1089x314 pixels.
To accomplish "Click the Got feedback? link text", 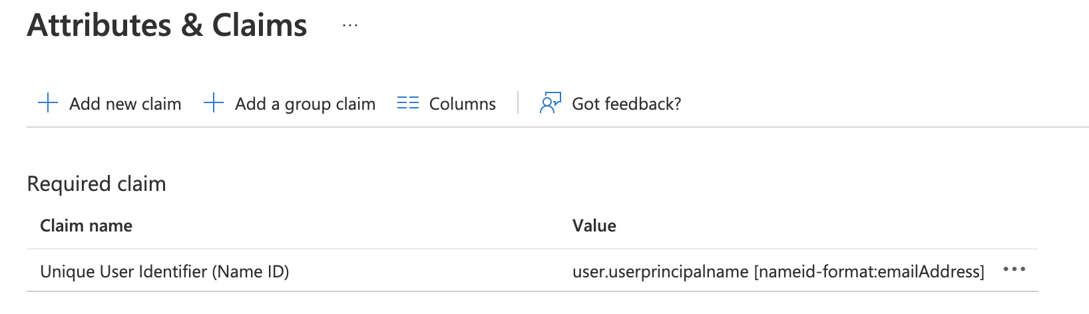I will coord(626,104).
